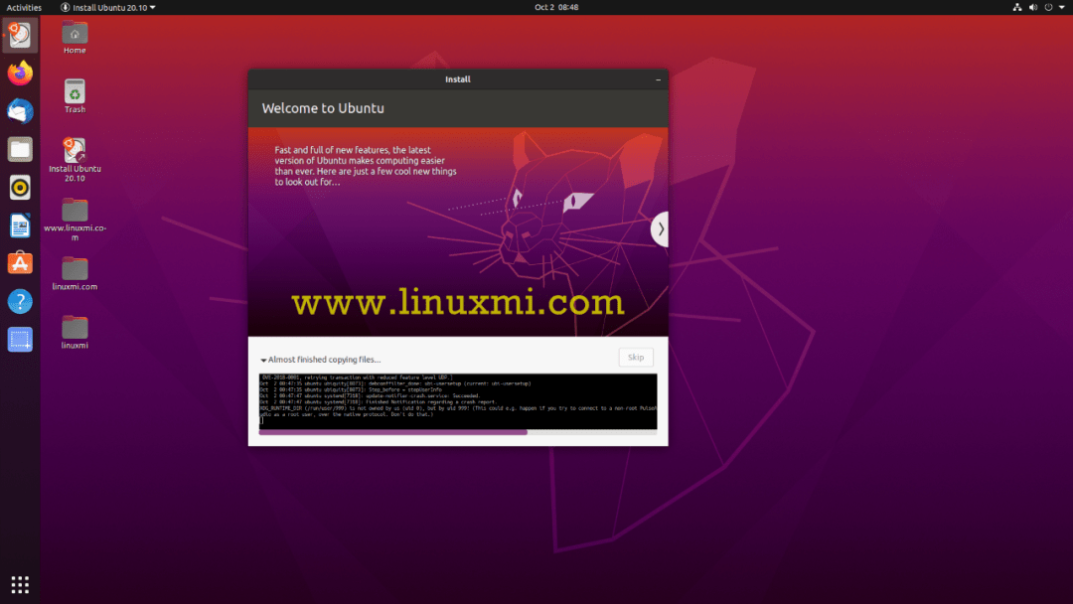1073x604 pixels.
Task: Select the www.linuxmi.com desktop folder
Action: (x=75, y=219)
